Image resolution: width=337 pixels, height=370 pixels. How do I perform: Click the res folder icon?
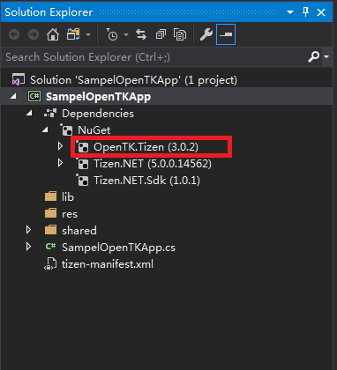(50, 213)
